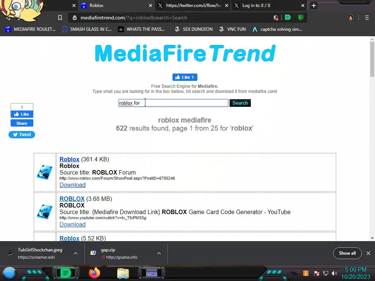This screenshot has height=281, width=375.
Task: Open the SMASH GLASS IN C... bookmark
Action: pos(87,29)
